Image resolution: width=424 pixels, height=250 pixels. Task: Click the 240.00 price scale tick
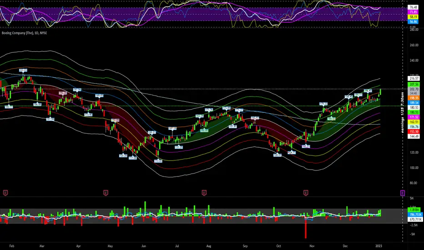coord(414,60)
